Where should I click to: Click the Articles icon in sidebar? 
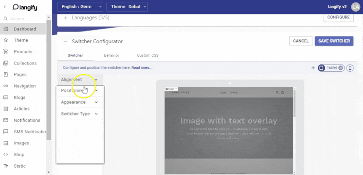[x=6, y=109]
